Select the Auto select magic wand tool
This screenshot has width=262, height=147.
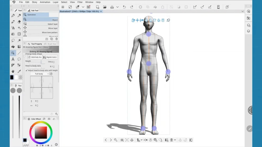point(19,40)
